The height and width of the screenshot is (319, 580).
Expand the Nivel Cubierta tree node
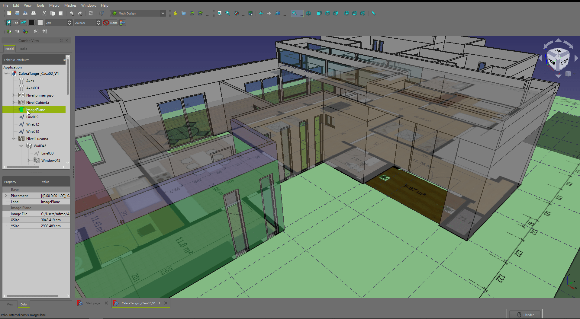point(13,102)
